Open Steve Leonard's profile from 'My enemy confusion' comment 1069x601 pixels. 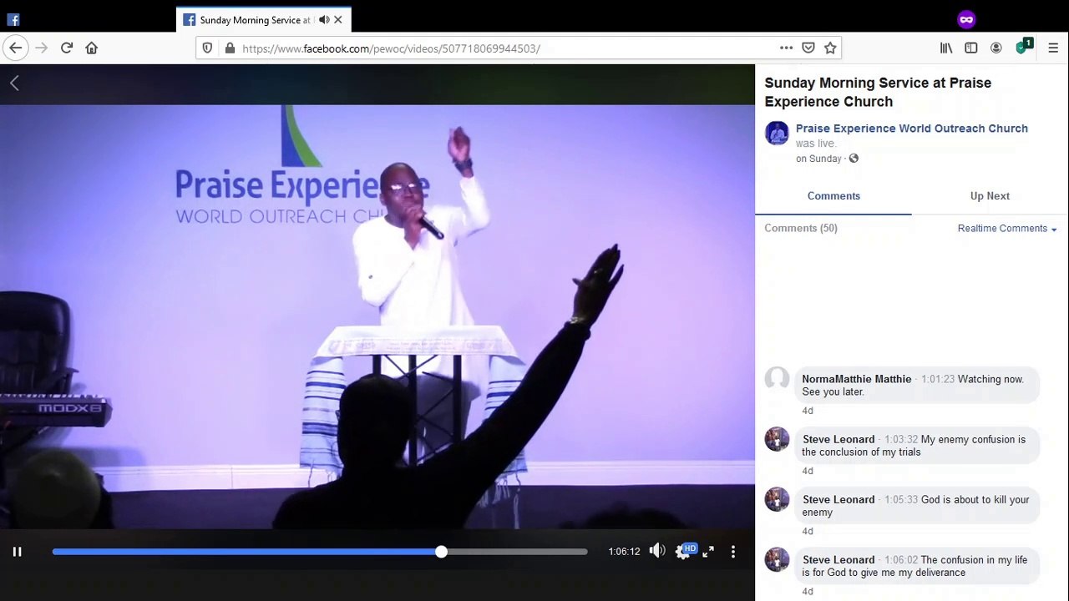click(x=838, y=439)
